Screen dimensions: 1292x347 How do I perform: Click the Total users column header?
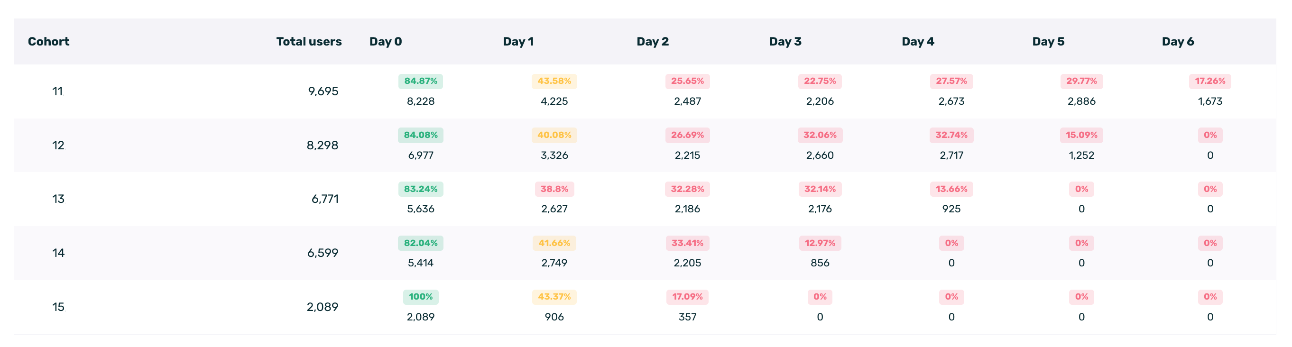coord(308,42)
